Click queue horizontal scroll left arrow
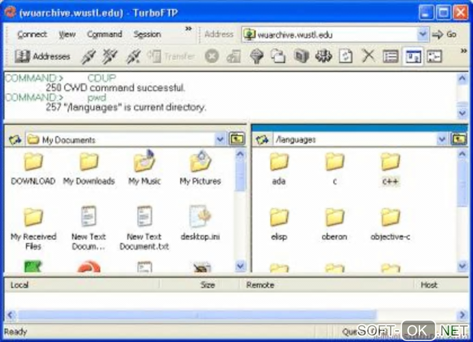The width and height of the screenshot is (473, 342). pos(11,315)
